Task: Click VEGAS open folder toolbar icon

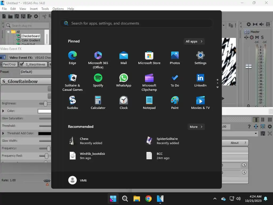Action: coord(10,16)
